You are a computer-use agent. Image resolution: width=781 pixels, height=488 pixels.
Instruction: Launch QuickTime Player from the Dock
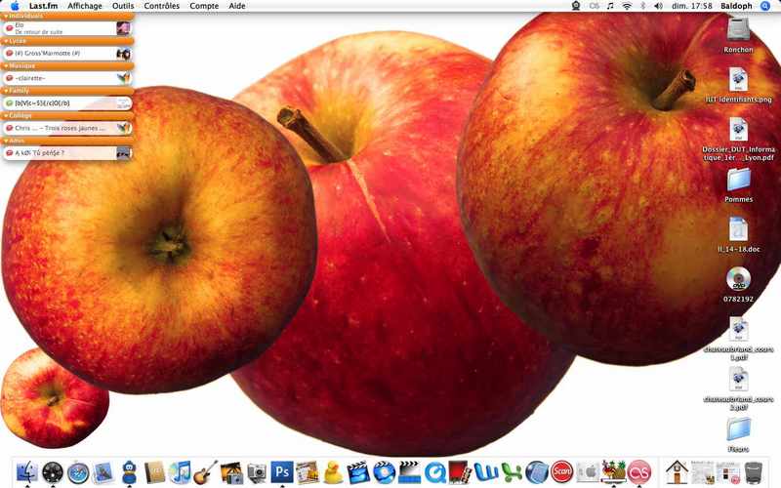(434, 472)
